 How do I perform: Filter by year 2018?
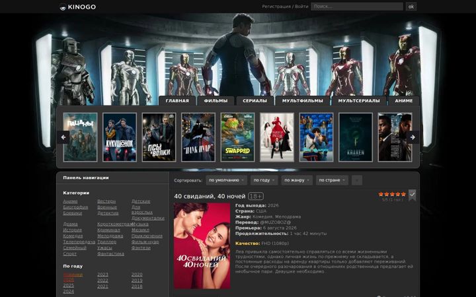137,286
